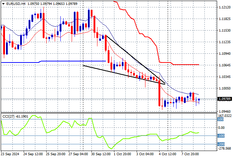The image size is (233, 158).
Task: Click the last blue candle on chart
Action: 199,100
